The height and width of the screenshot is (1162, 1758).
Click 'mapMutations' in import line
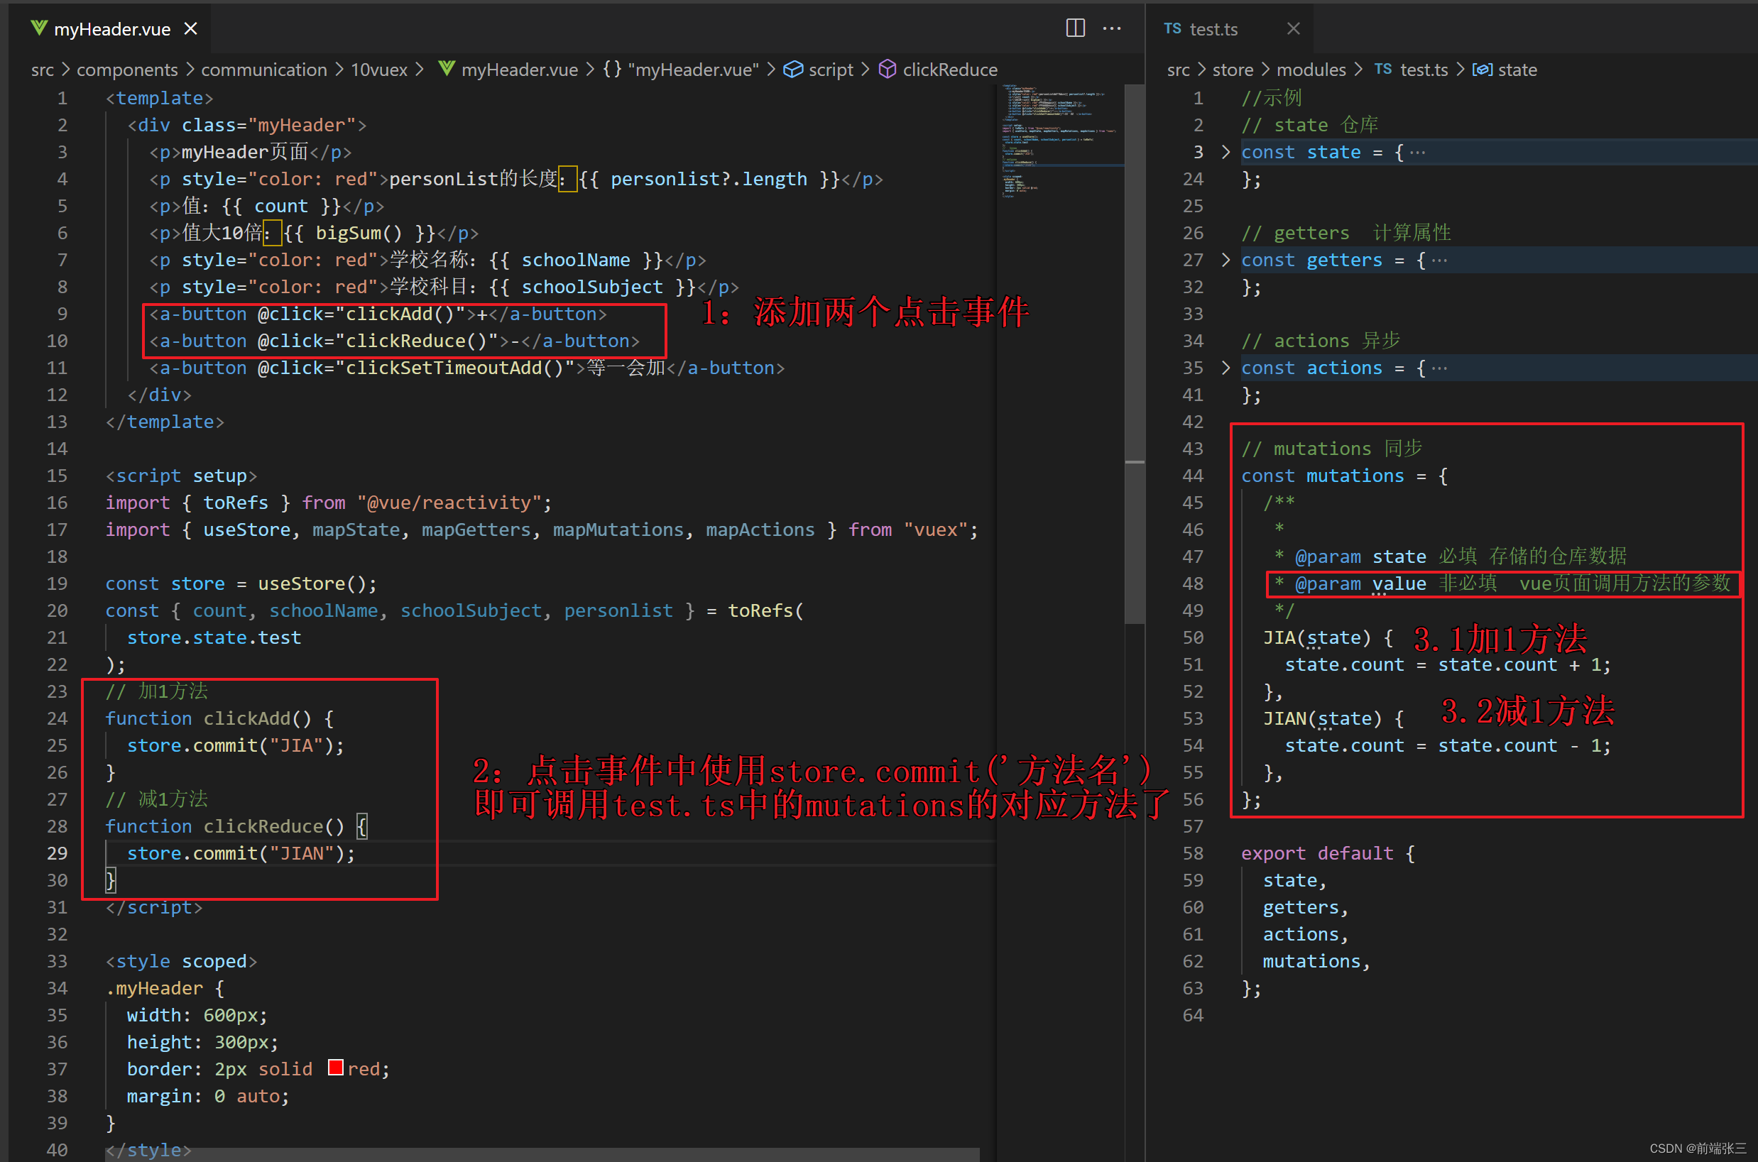click(x=618, y=530)
